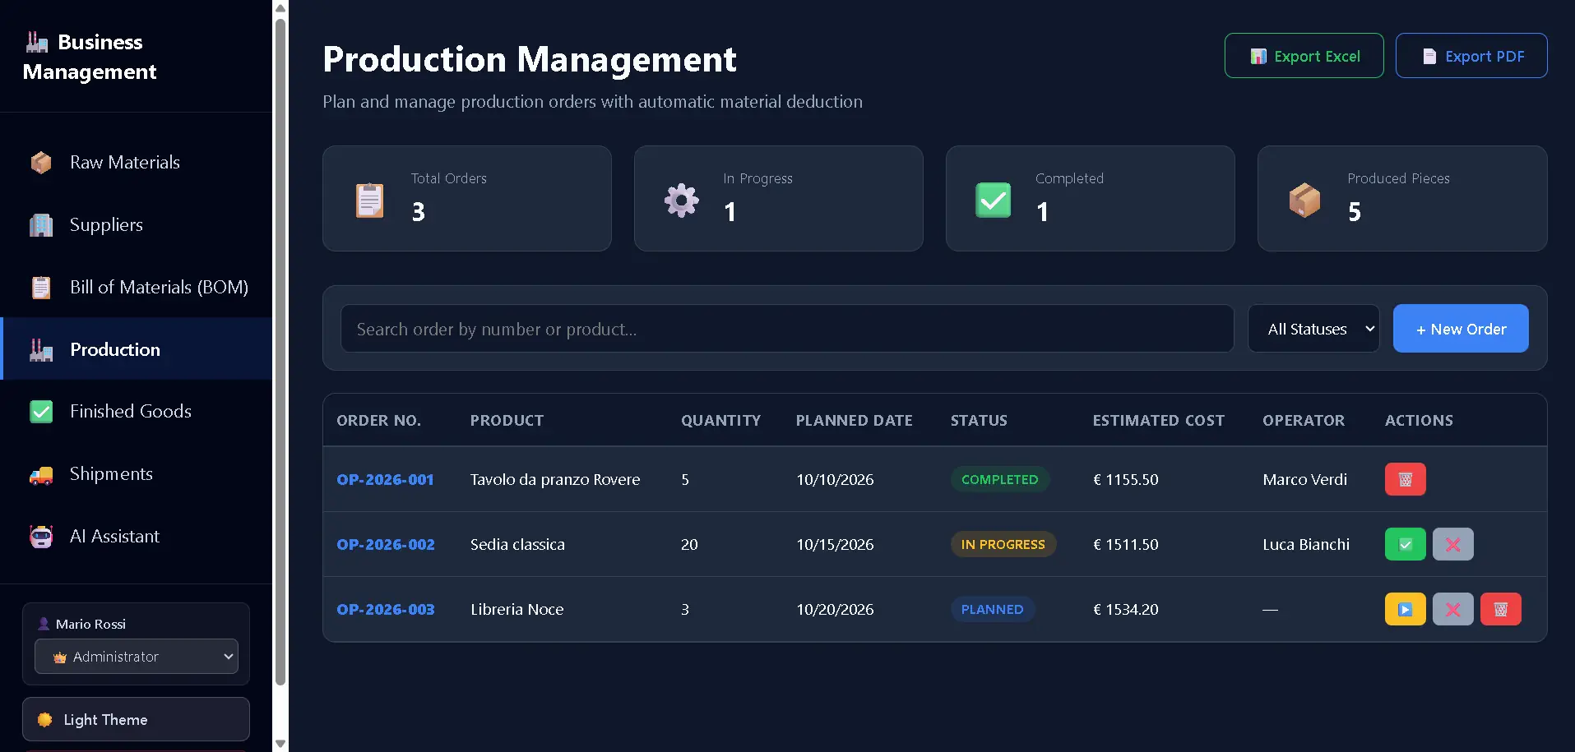Click the Shipments truck icon
This screenshot has height=752, width=1575.
coord(41,474)
